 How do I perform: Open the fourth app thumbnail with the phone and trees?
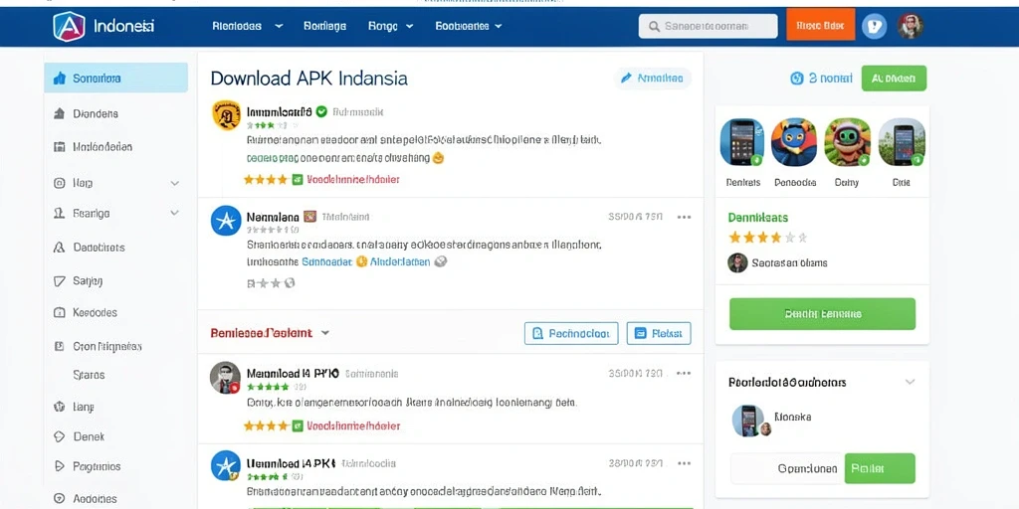[902, 142]
